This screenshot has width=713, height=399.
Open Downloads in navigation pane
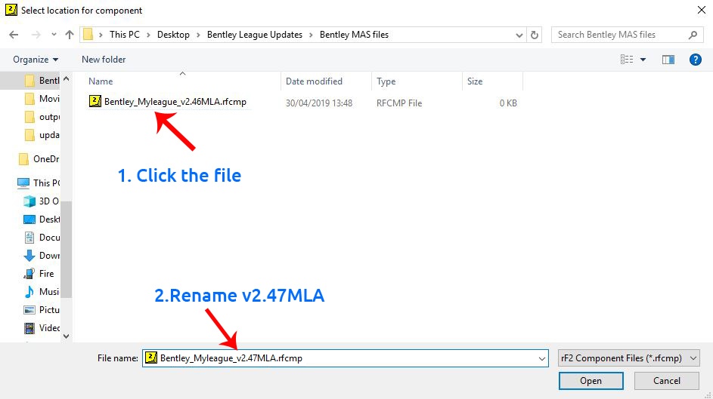pos(42,255)
